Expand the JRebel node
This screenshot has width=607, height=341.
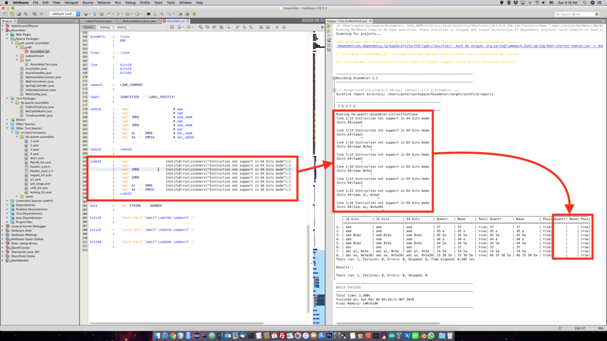click(7, 120)
